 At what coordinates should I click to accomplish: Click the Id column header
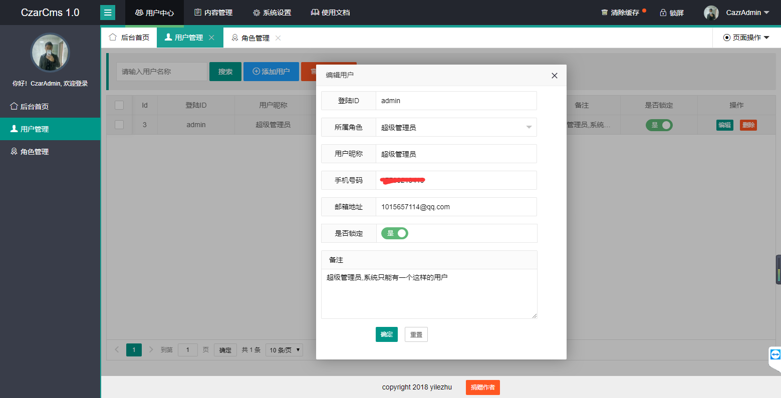[145, 105]
